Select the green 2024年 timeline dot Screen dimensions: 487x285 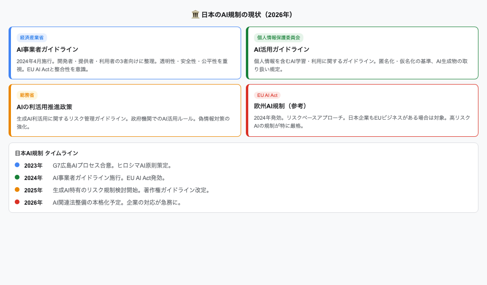17,178
